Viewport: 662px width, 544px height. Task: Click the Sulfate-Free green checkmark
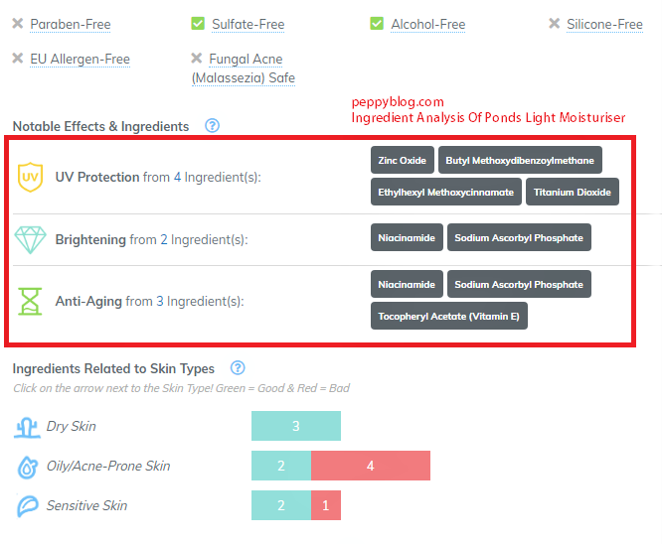coord(198,24)
